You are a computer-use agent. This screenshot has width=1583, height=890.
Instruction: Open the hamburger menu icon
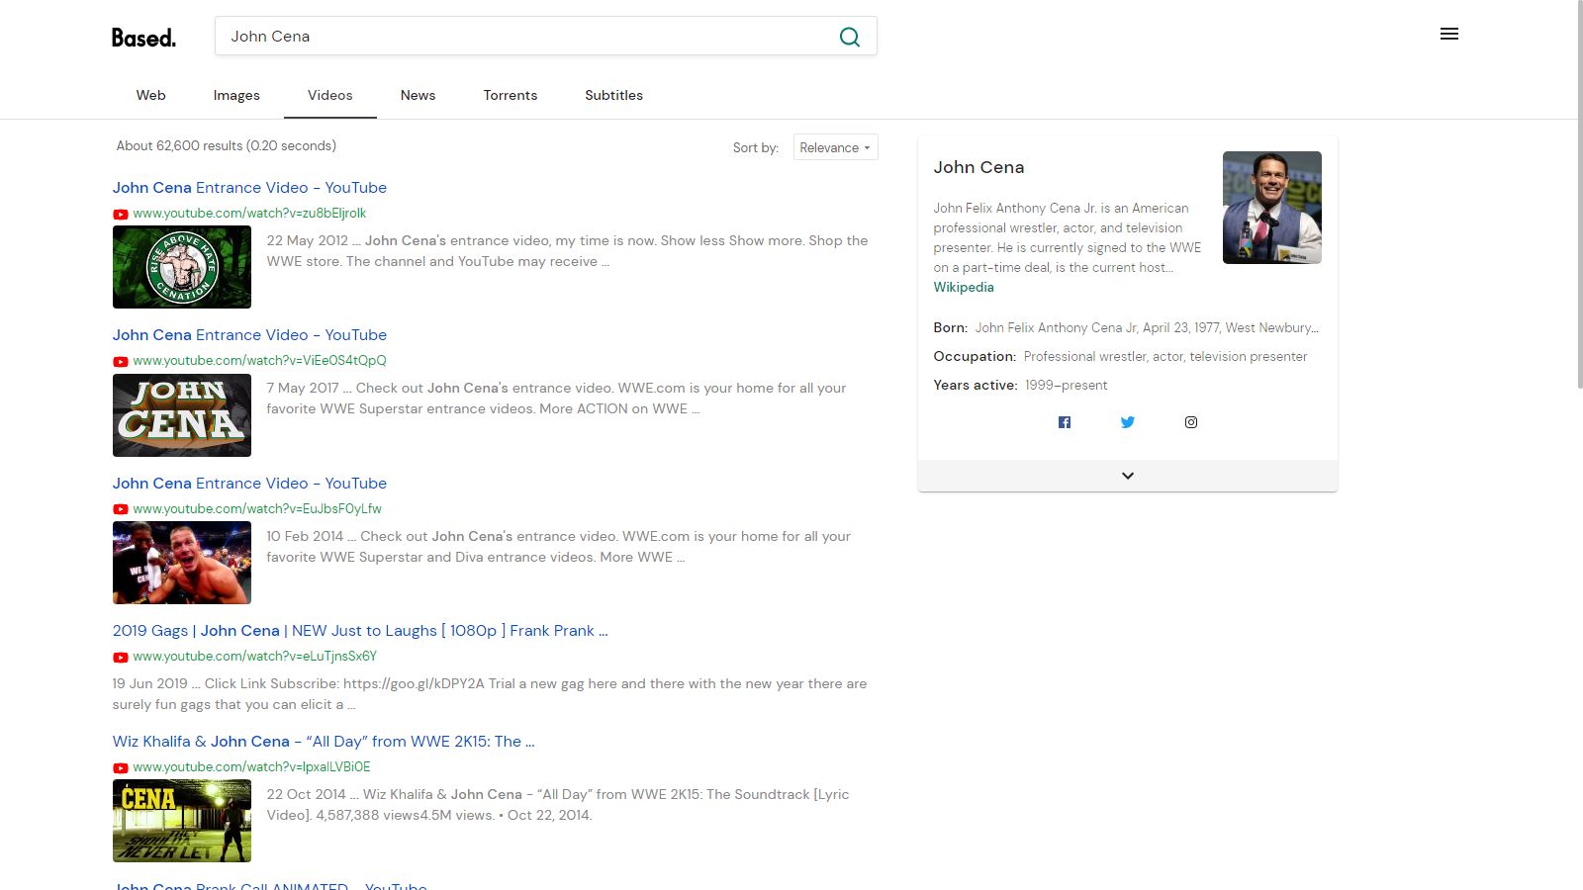pos(1449,35)
